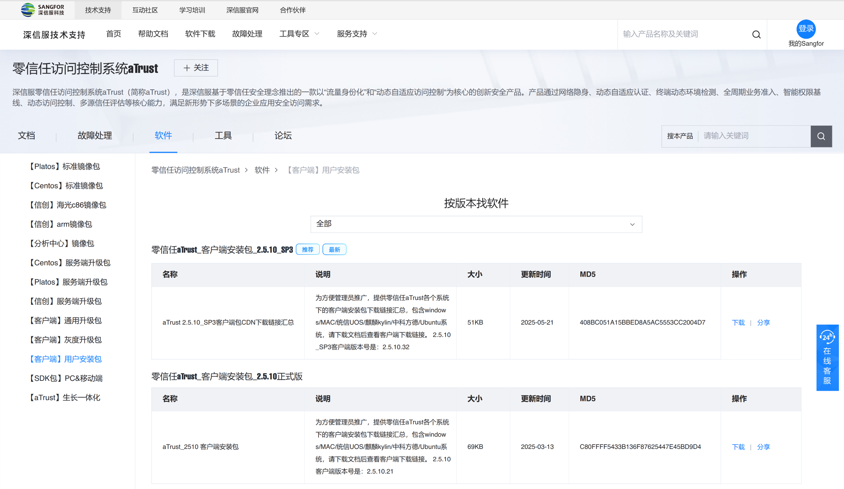Click date cell 2025-03-13
Image resolution: width=844 pixels, height=489 pixels.
tap(537, 447)
